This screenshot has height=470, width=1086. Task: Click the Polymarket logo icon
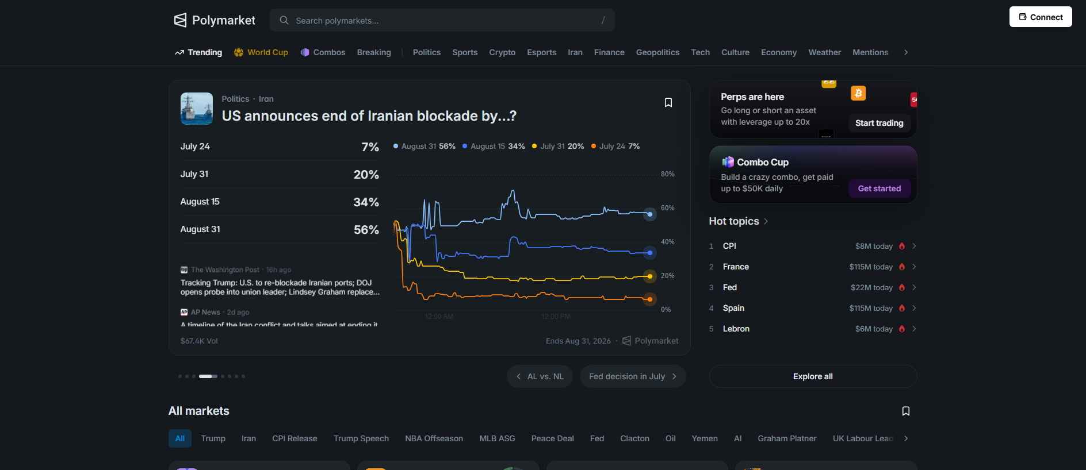click(180, 20)
